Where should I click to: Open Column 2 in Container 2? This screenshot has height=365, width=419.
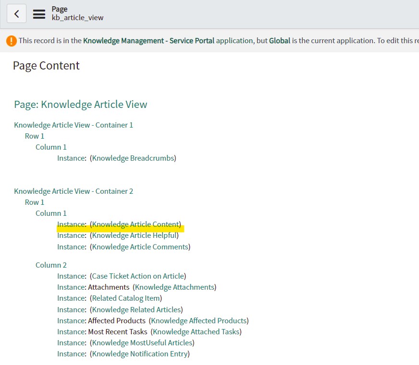coord(51,265)
